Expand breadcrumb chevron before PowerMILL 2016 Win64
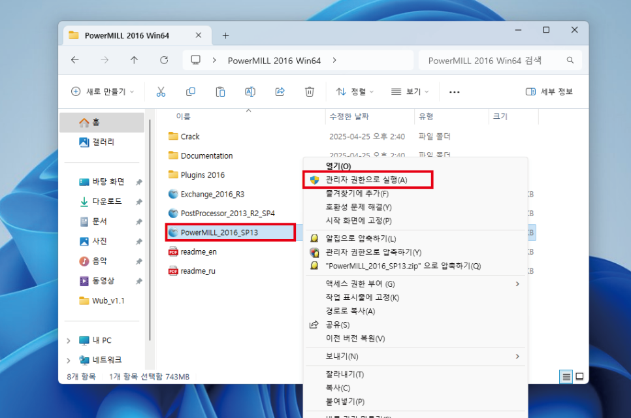 point(214,60)
